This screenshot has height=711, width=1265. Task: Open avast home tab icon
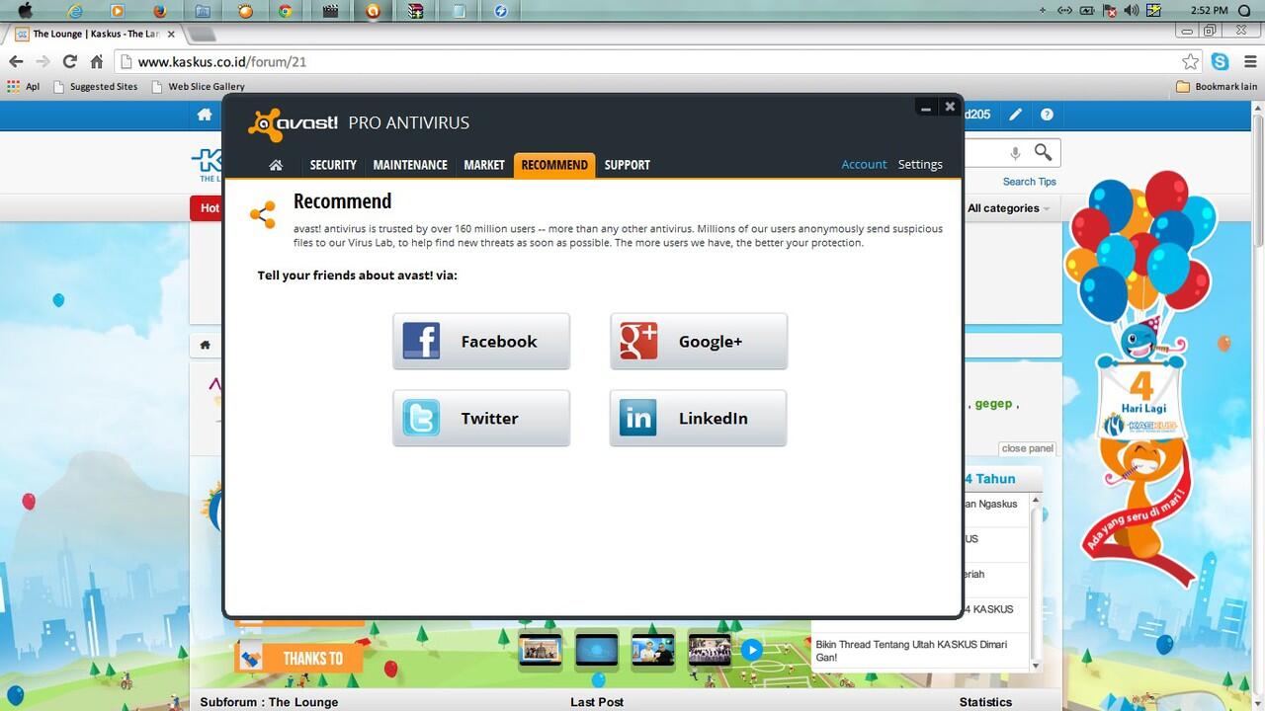(276, 165)
